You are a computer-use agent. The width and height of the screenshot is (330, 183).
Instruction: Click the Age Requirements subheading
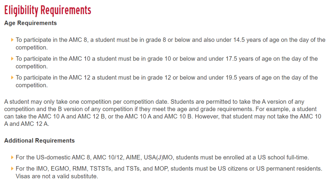[x=31, y=23]
